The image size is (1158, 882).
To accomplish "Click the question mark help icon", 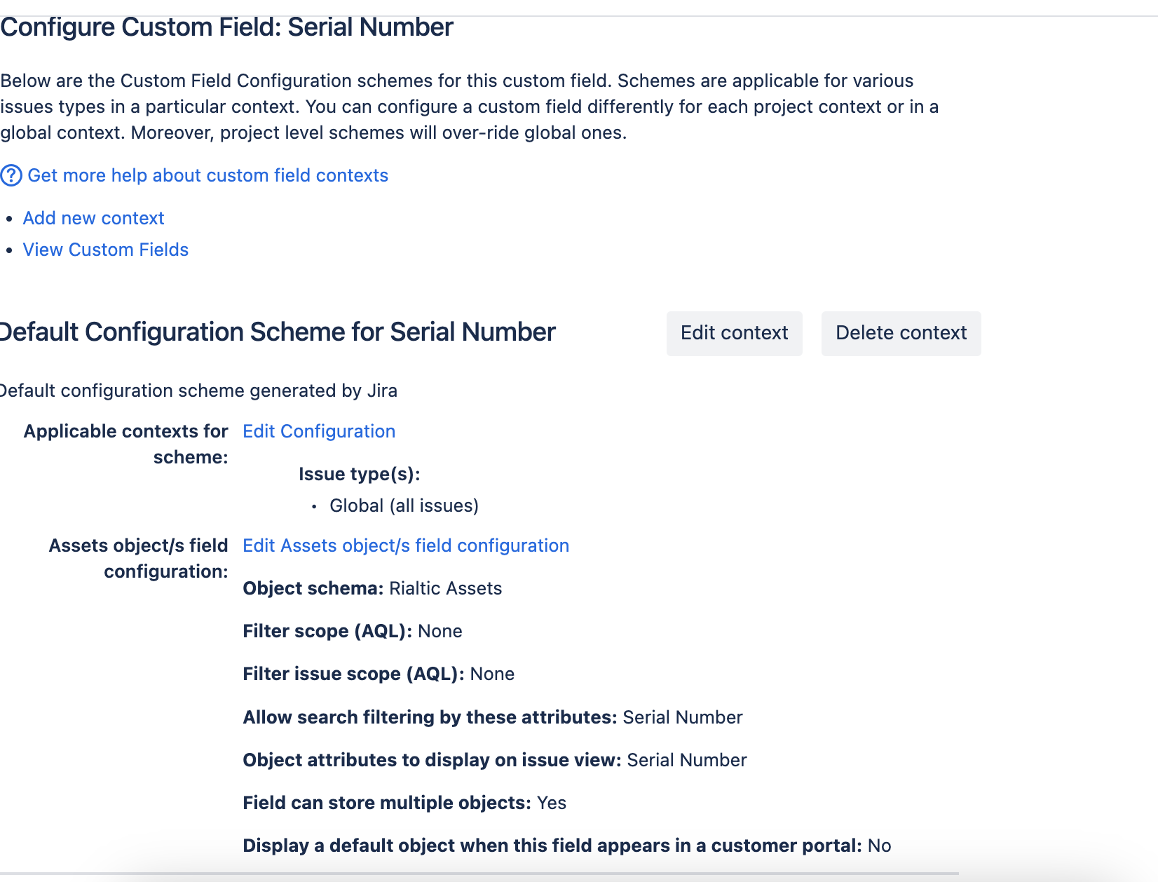I will pyautogui.click(x=12, y=175).
